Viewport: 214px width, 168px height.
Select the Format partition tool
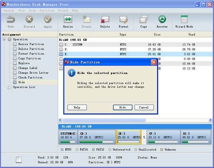(x=123, y=19)
